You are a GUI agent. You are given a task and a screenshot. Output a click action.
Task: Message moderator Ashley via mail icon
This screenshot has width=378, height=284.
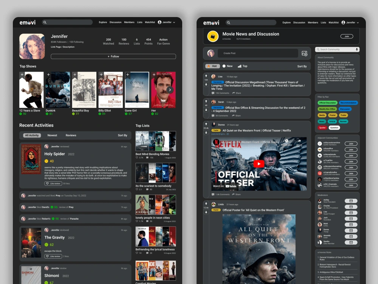351,201
